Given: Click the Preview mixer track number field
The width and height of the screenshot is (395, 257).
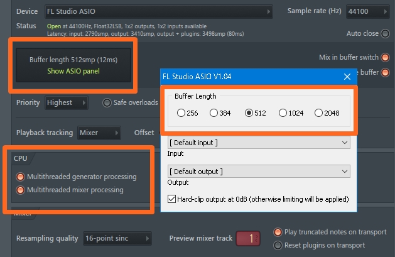Looking at the screenshot, I should [248, 238].
